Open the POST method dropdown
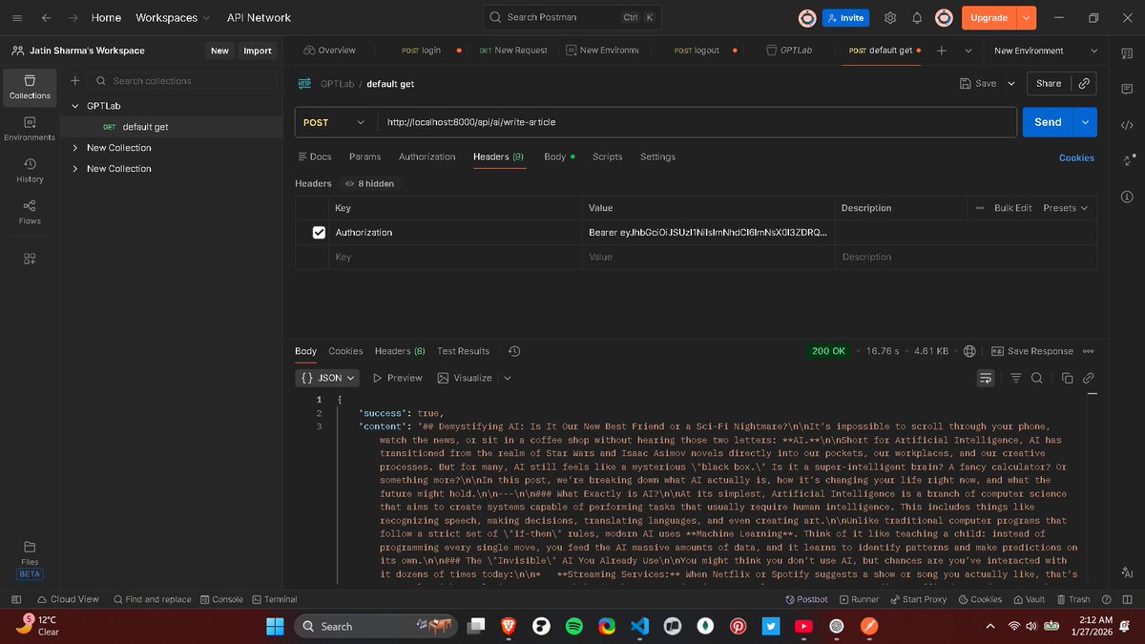Viewport: 1145px width, 644px height. point(334,122)
